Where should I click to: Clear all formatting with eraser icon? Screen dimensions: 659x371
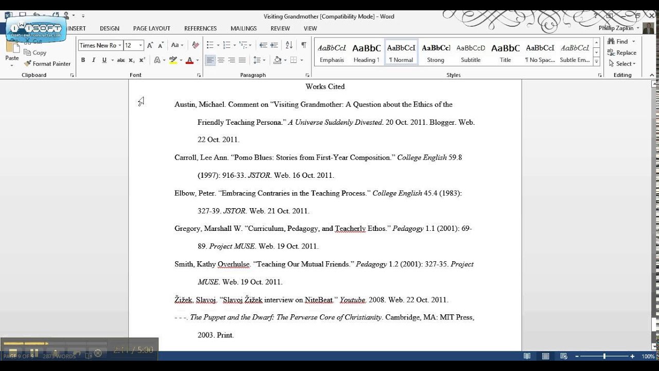click(196, 45)
